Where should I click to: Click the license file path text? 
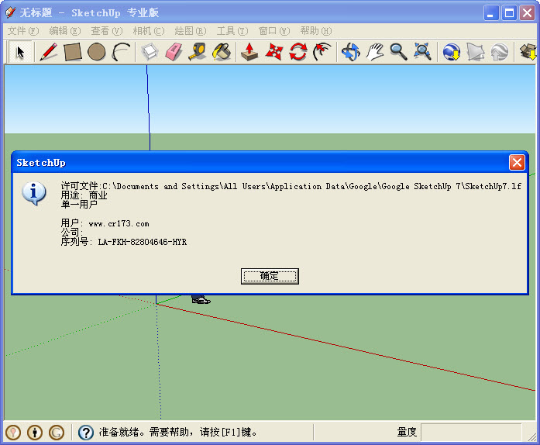click(291, 186)
